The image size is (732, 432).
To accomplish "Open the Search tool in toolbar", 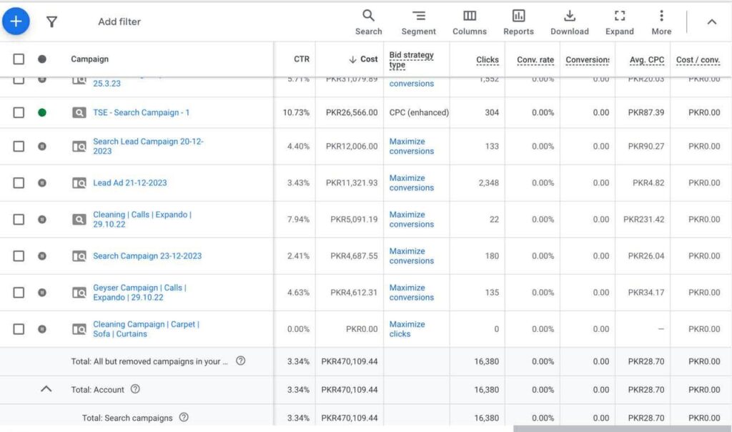I will pos(368,22).
